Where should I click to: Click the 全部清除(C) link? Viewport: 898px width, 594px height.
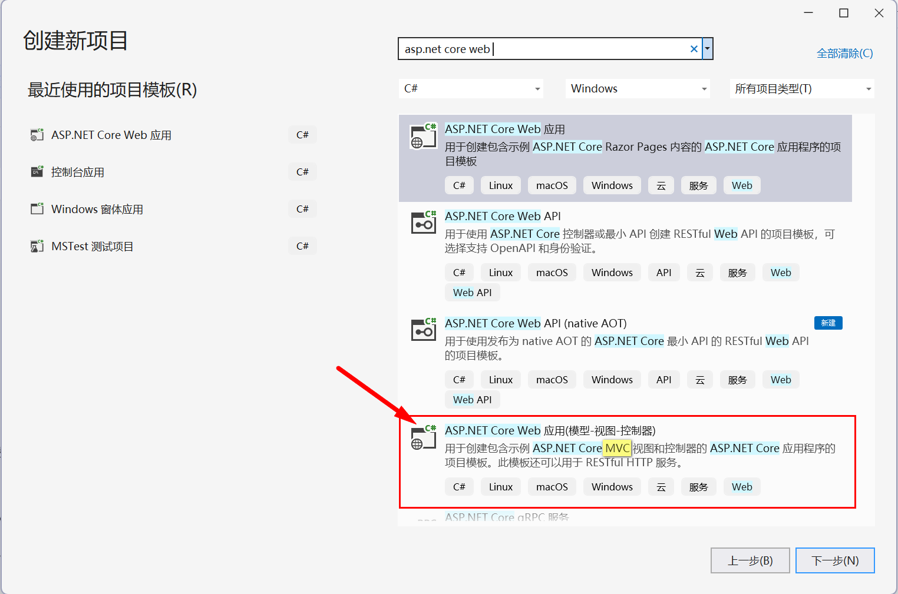coord(844,54)
